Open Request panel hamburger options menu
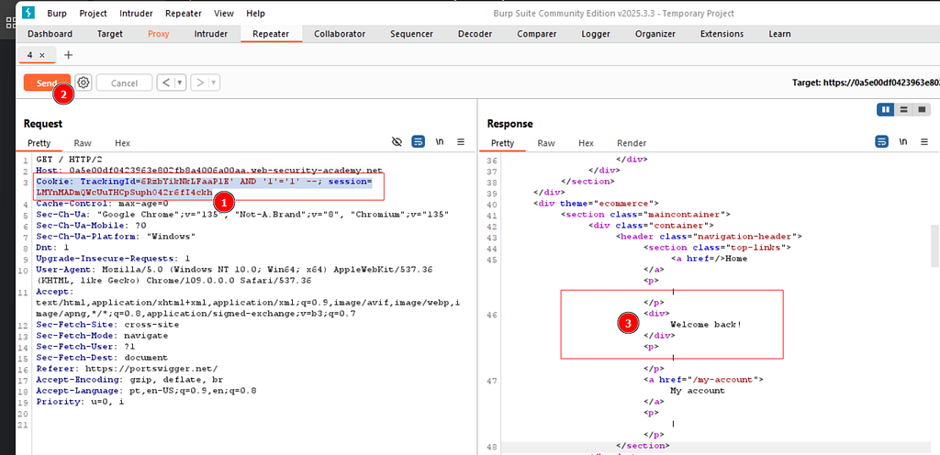 tap(461, 142)
